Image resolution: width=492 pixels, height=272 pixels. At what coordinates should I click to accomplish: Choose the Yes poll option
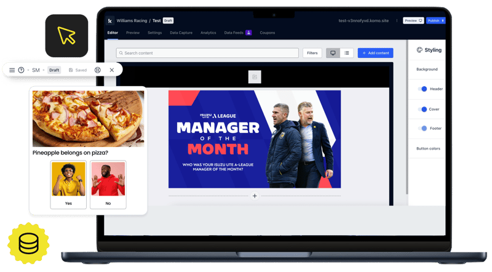click(68, 185)
